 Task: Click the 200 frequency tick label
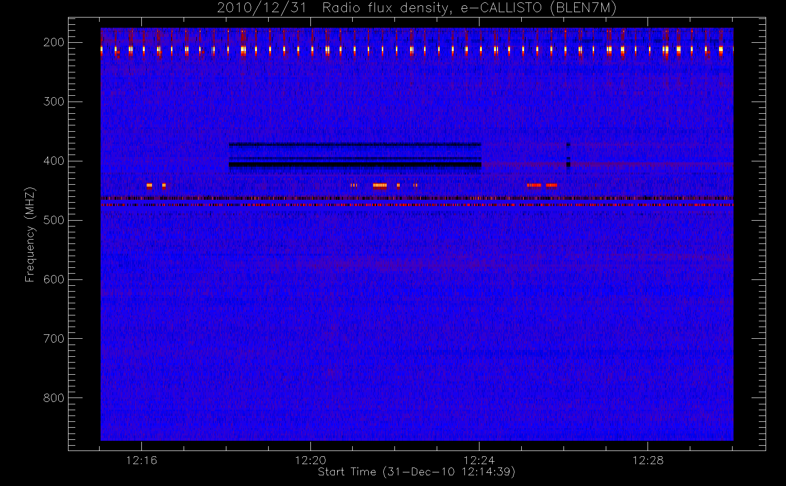tap(54, 42)
